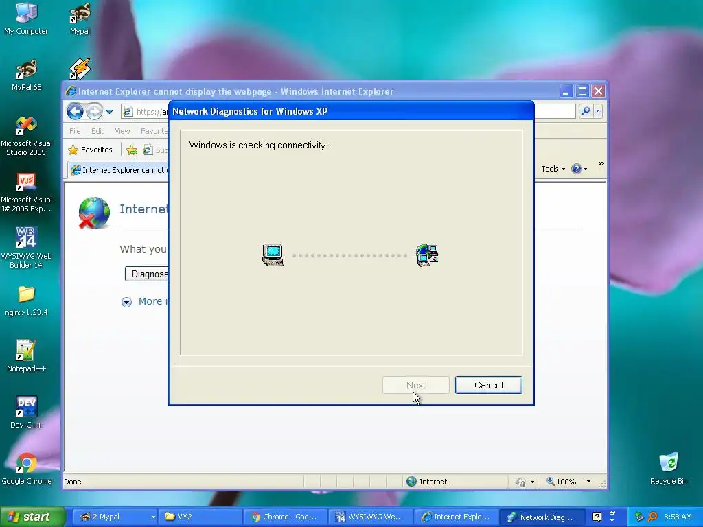This screenshot has height=527, width=703.
Task: Switch to VM2 folder taskbar item
Action: (200, 517)
